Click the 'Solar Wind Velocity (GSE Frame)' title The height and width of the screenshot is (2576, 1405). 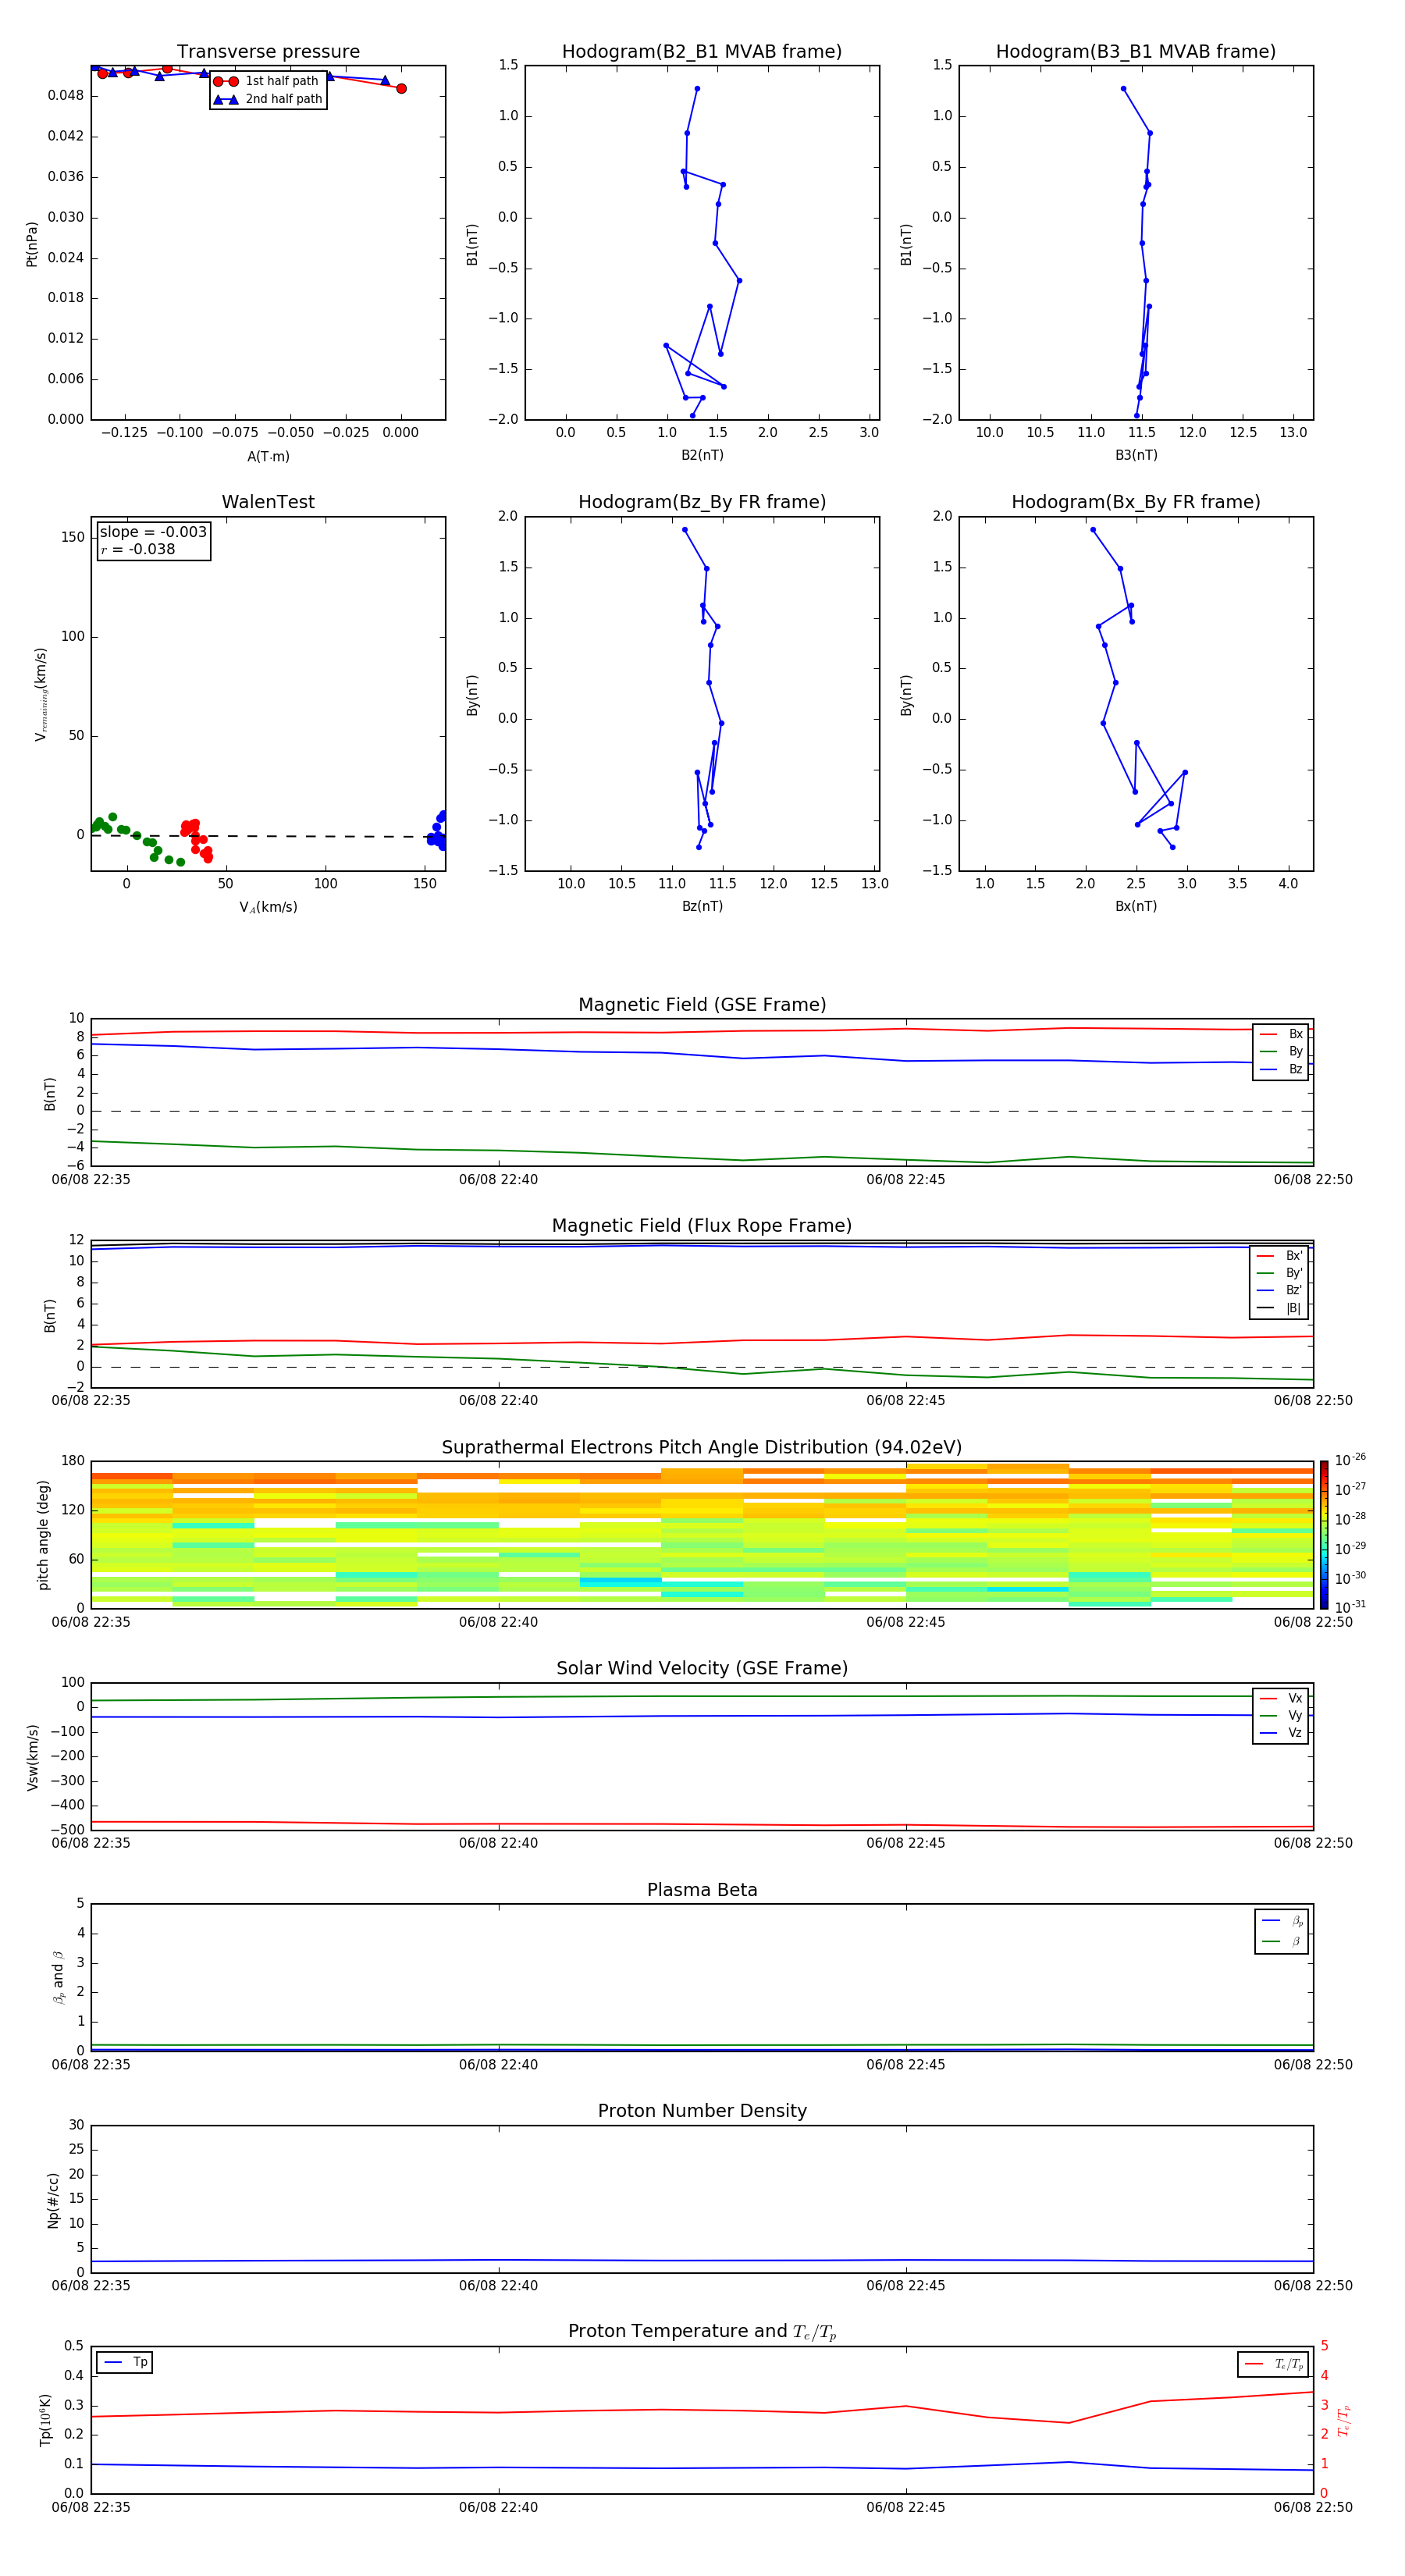701,1668
